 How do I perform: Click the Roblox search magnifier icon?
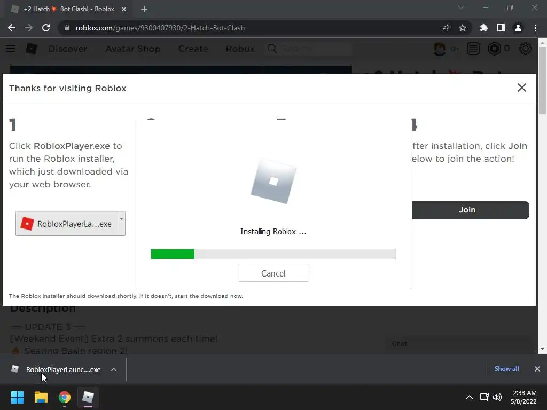pos(272,49)
